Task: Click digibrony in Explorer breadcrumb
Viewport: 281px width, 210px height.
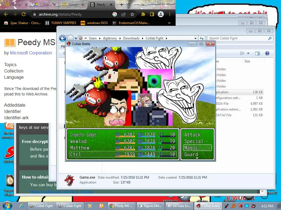Action: [110, 38]
